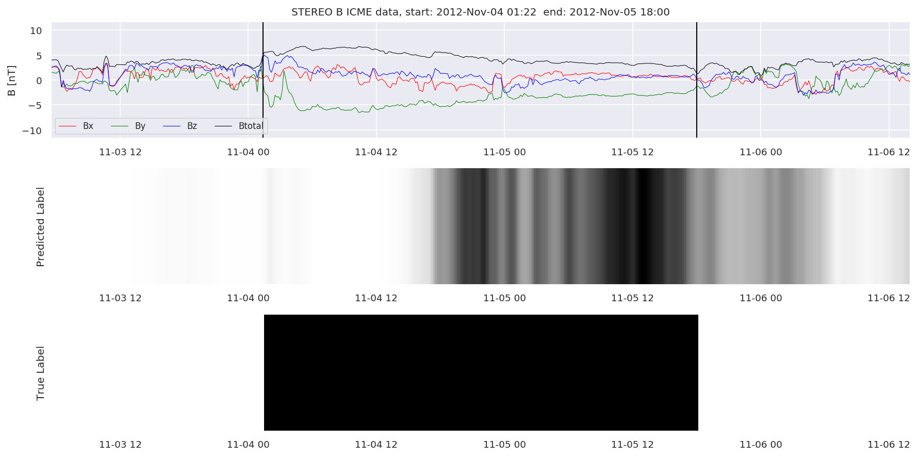Select the 'Bz' legend entry text
Screen dimensions: 918x457
coord(192,126)
